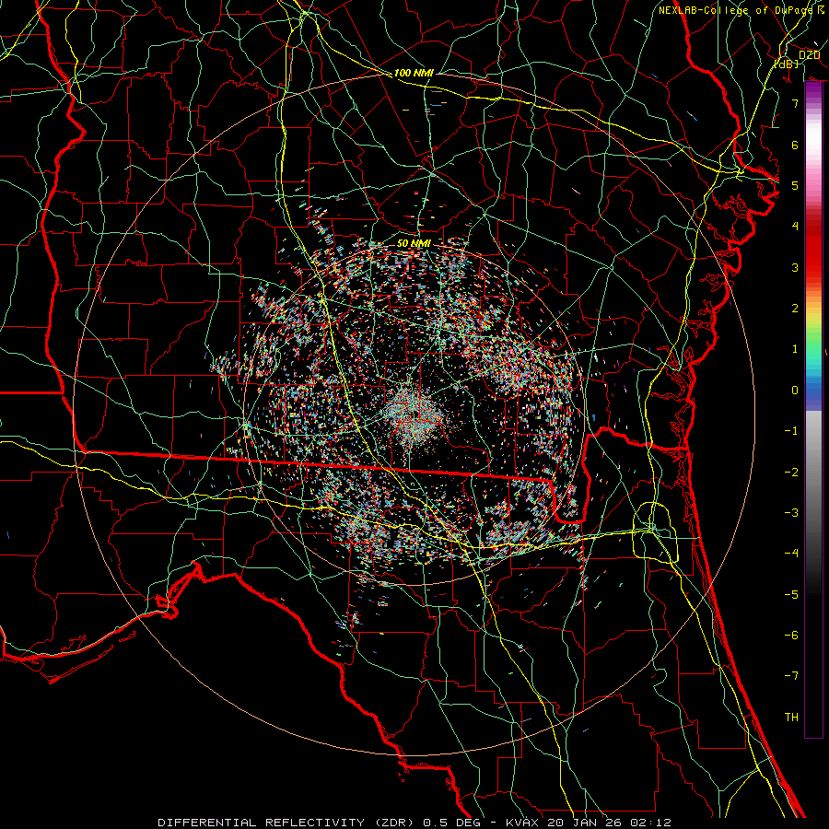The image size is (829, 829).
Task: Click the "-7" value on color legend
Action: click(x=791, y=676)
